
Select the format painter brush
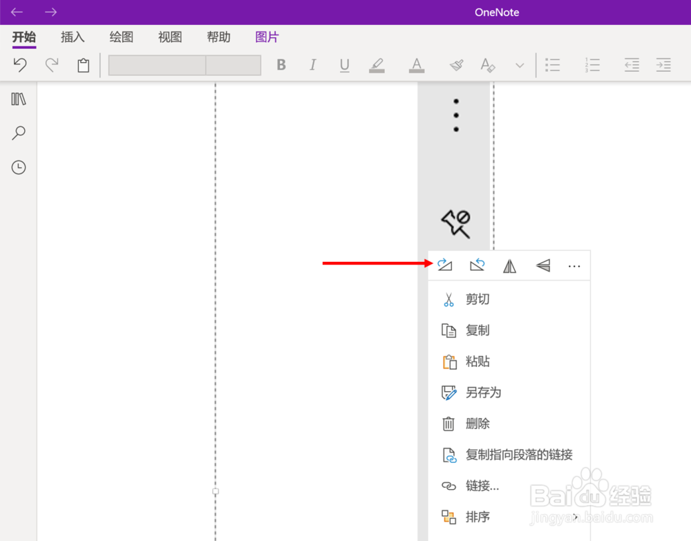pos(457,65)
